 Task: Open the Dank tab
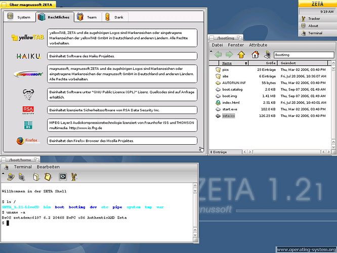(115, 17)
